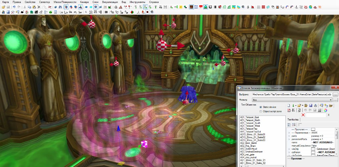Viewport: 339px width, 167px height.
Task: Click the browse button next to Выбрано
Action: click(335, 94)
